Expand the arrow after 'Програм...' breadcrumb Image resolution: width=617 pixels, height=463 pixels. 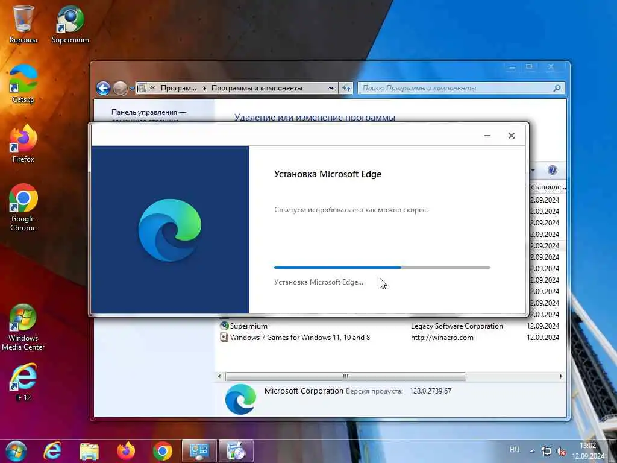(205, 88)
